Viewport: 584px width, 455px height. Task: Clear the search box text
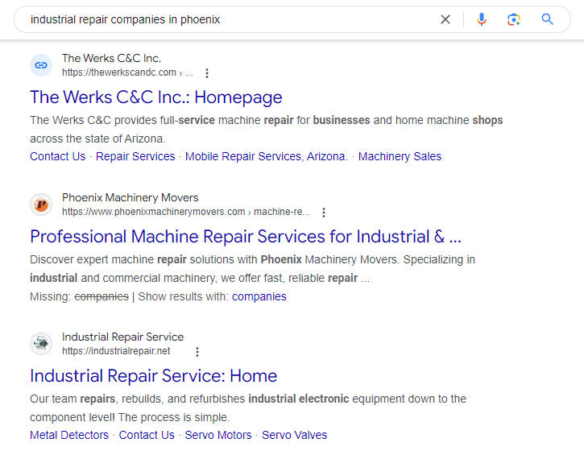pos(445,19)
